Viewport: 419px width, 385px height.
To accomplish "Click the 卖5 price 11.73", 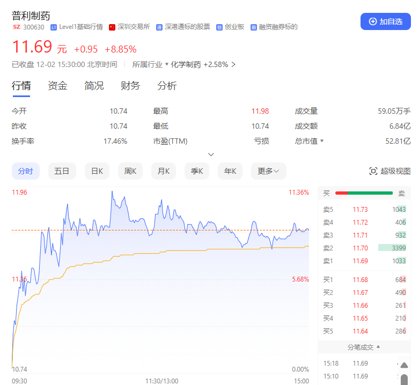I will (360, 210).
